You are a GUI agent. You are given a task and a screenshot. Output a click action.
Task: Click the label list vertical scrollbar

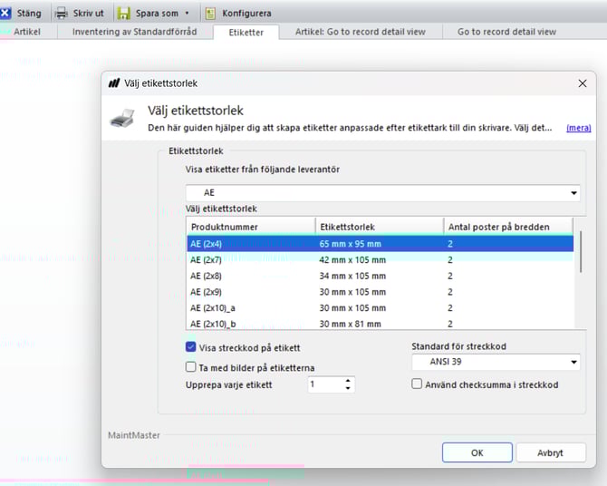580,272
